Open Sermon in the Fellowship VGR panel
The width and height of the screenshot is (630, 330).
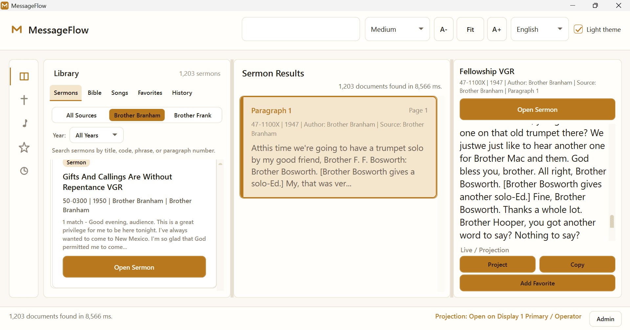537,110
